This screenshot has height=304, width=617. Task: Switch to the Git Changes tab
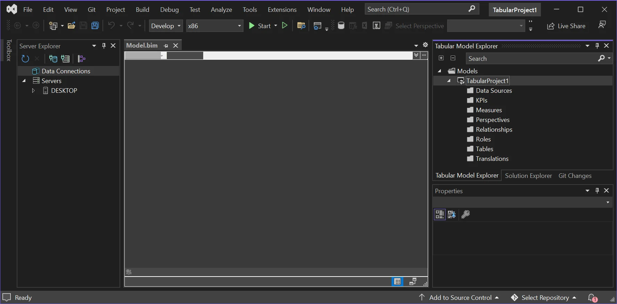pyautogui.click(x=575, y=176)
